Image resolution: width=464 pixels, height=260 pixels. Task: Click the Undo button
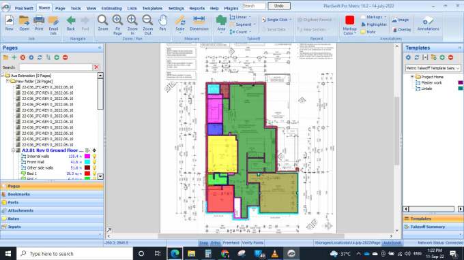click(279, 5)
